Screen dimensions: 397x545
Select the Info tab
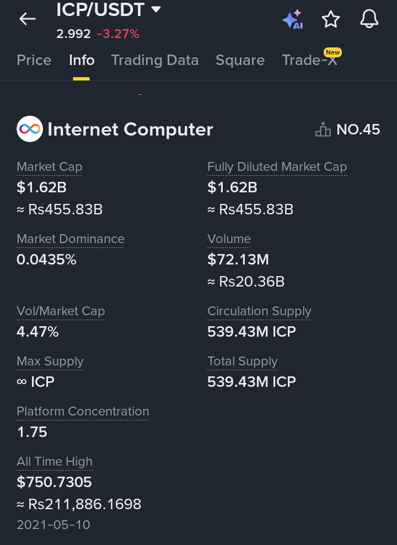(x=82, y=60)
